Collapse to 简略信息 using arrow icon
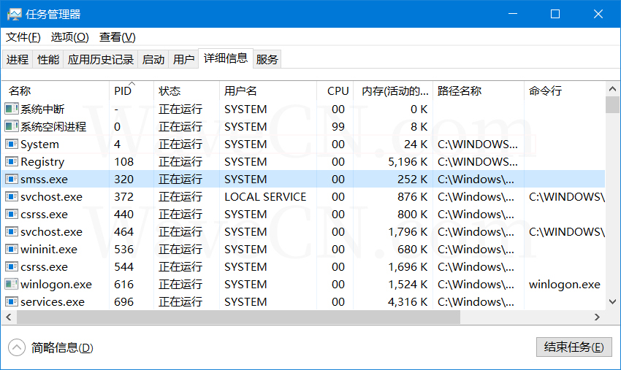 (x=17, y=348)
